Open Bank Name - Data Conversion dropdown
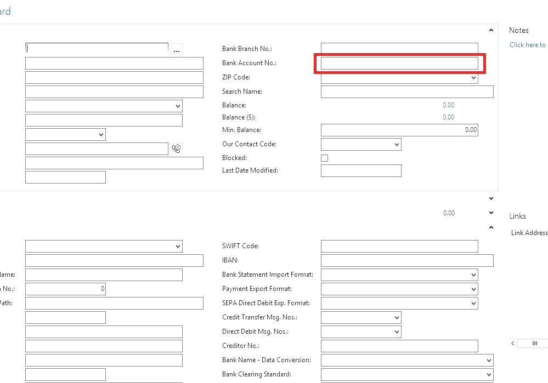 coord(489,361)
